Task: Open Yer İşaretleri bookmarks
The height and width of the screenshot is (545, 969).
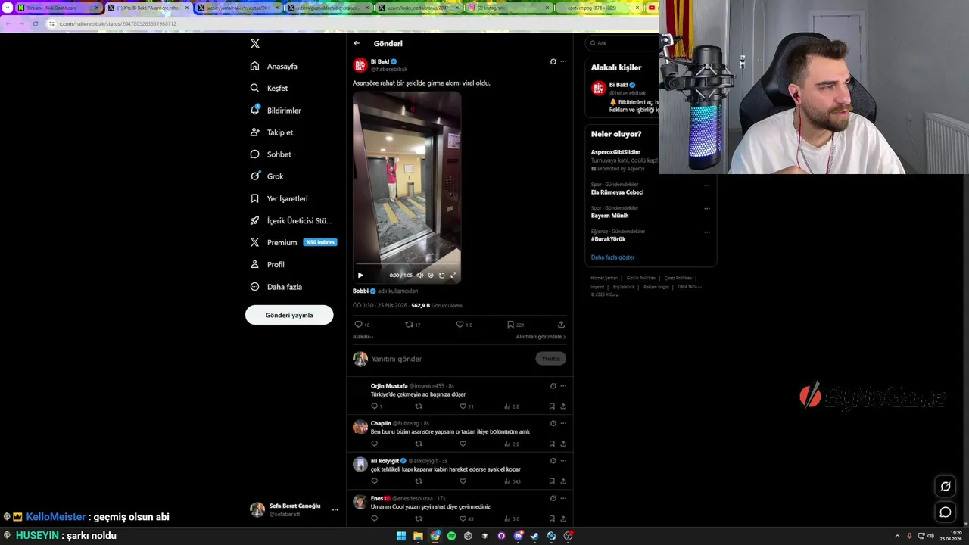Action: pyautogui.click(x=279, y=198)
